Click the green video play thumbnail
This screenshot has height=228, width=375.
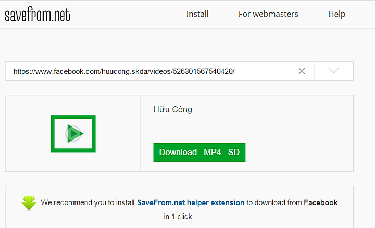click(x=73, y=133)
